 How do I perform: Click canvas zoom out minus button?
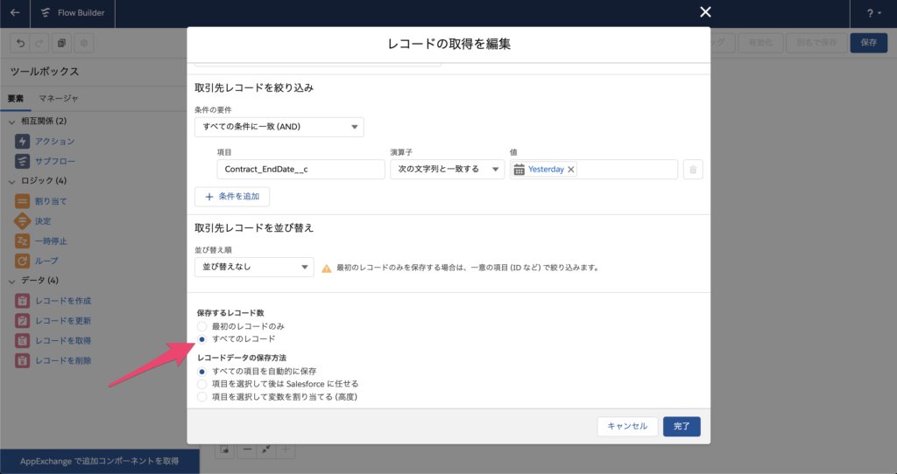[x=247, y=450]
